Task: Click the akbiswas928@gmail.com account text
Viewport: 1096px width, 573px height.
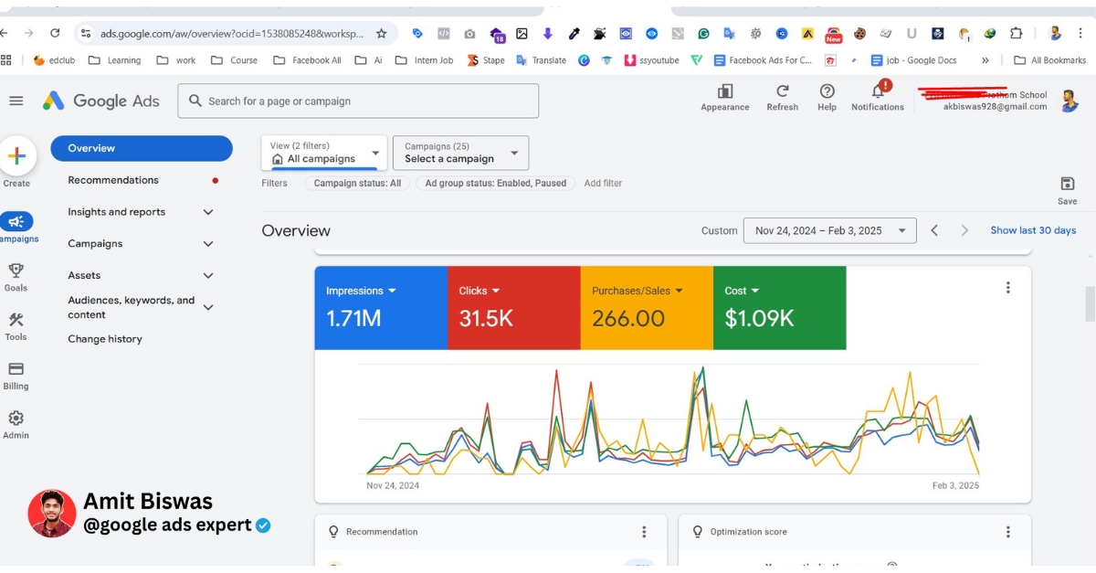Action: [x=996, y=107]
